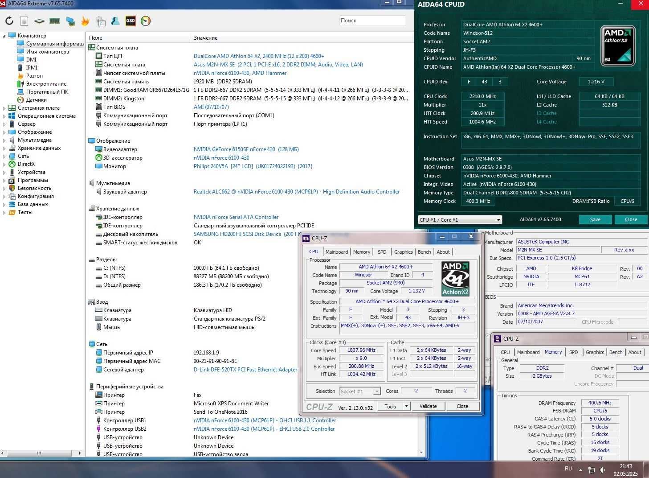The height and width of the screenshot is (478, 649).
Task: Select Имя компьютера tree item
Action: pyautogui.click(x=48, y=52)
